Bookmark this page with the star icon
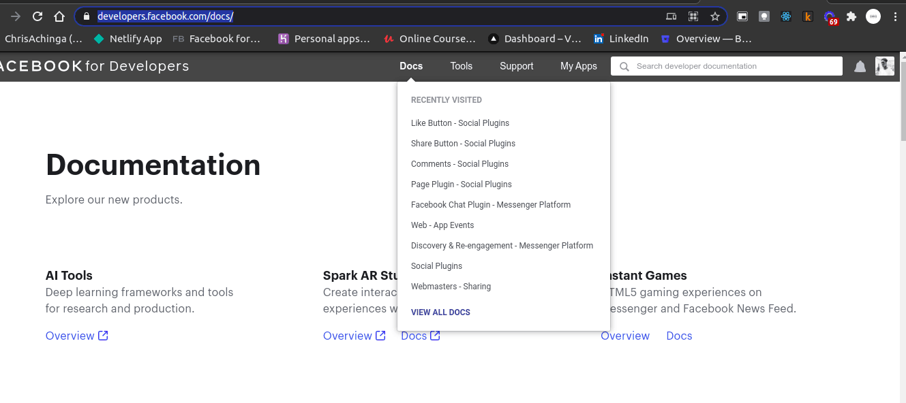Screen dimensions: 906x403 [715, 16]
